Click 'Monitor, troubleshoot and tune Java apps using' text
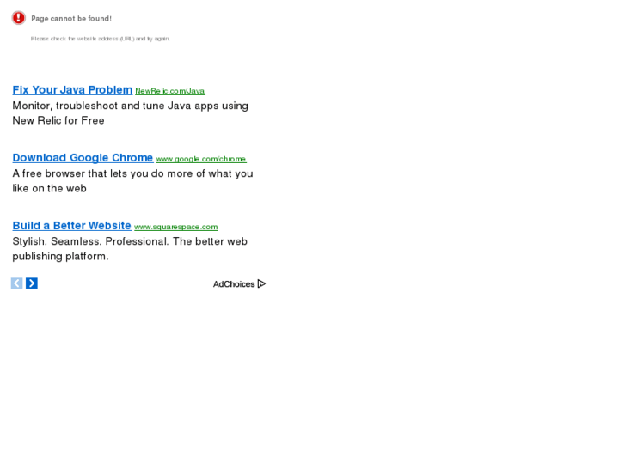 (x=131, y=106)
